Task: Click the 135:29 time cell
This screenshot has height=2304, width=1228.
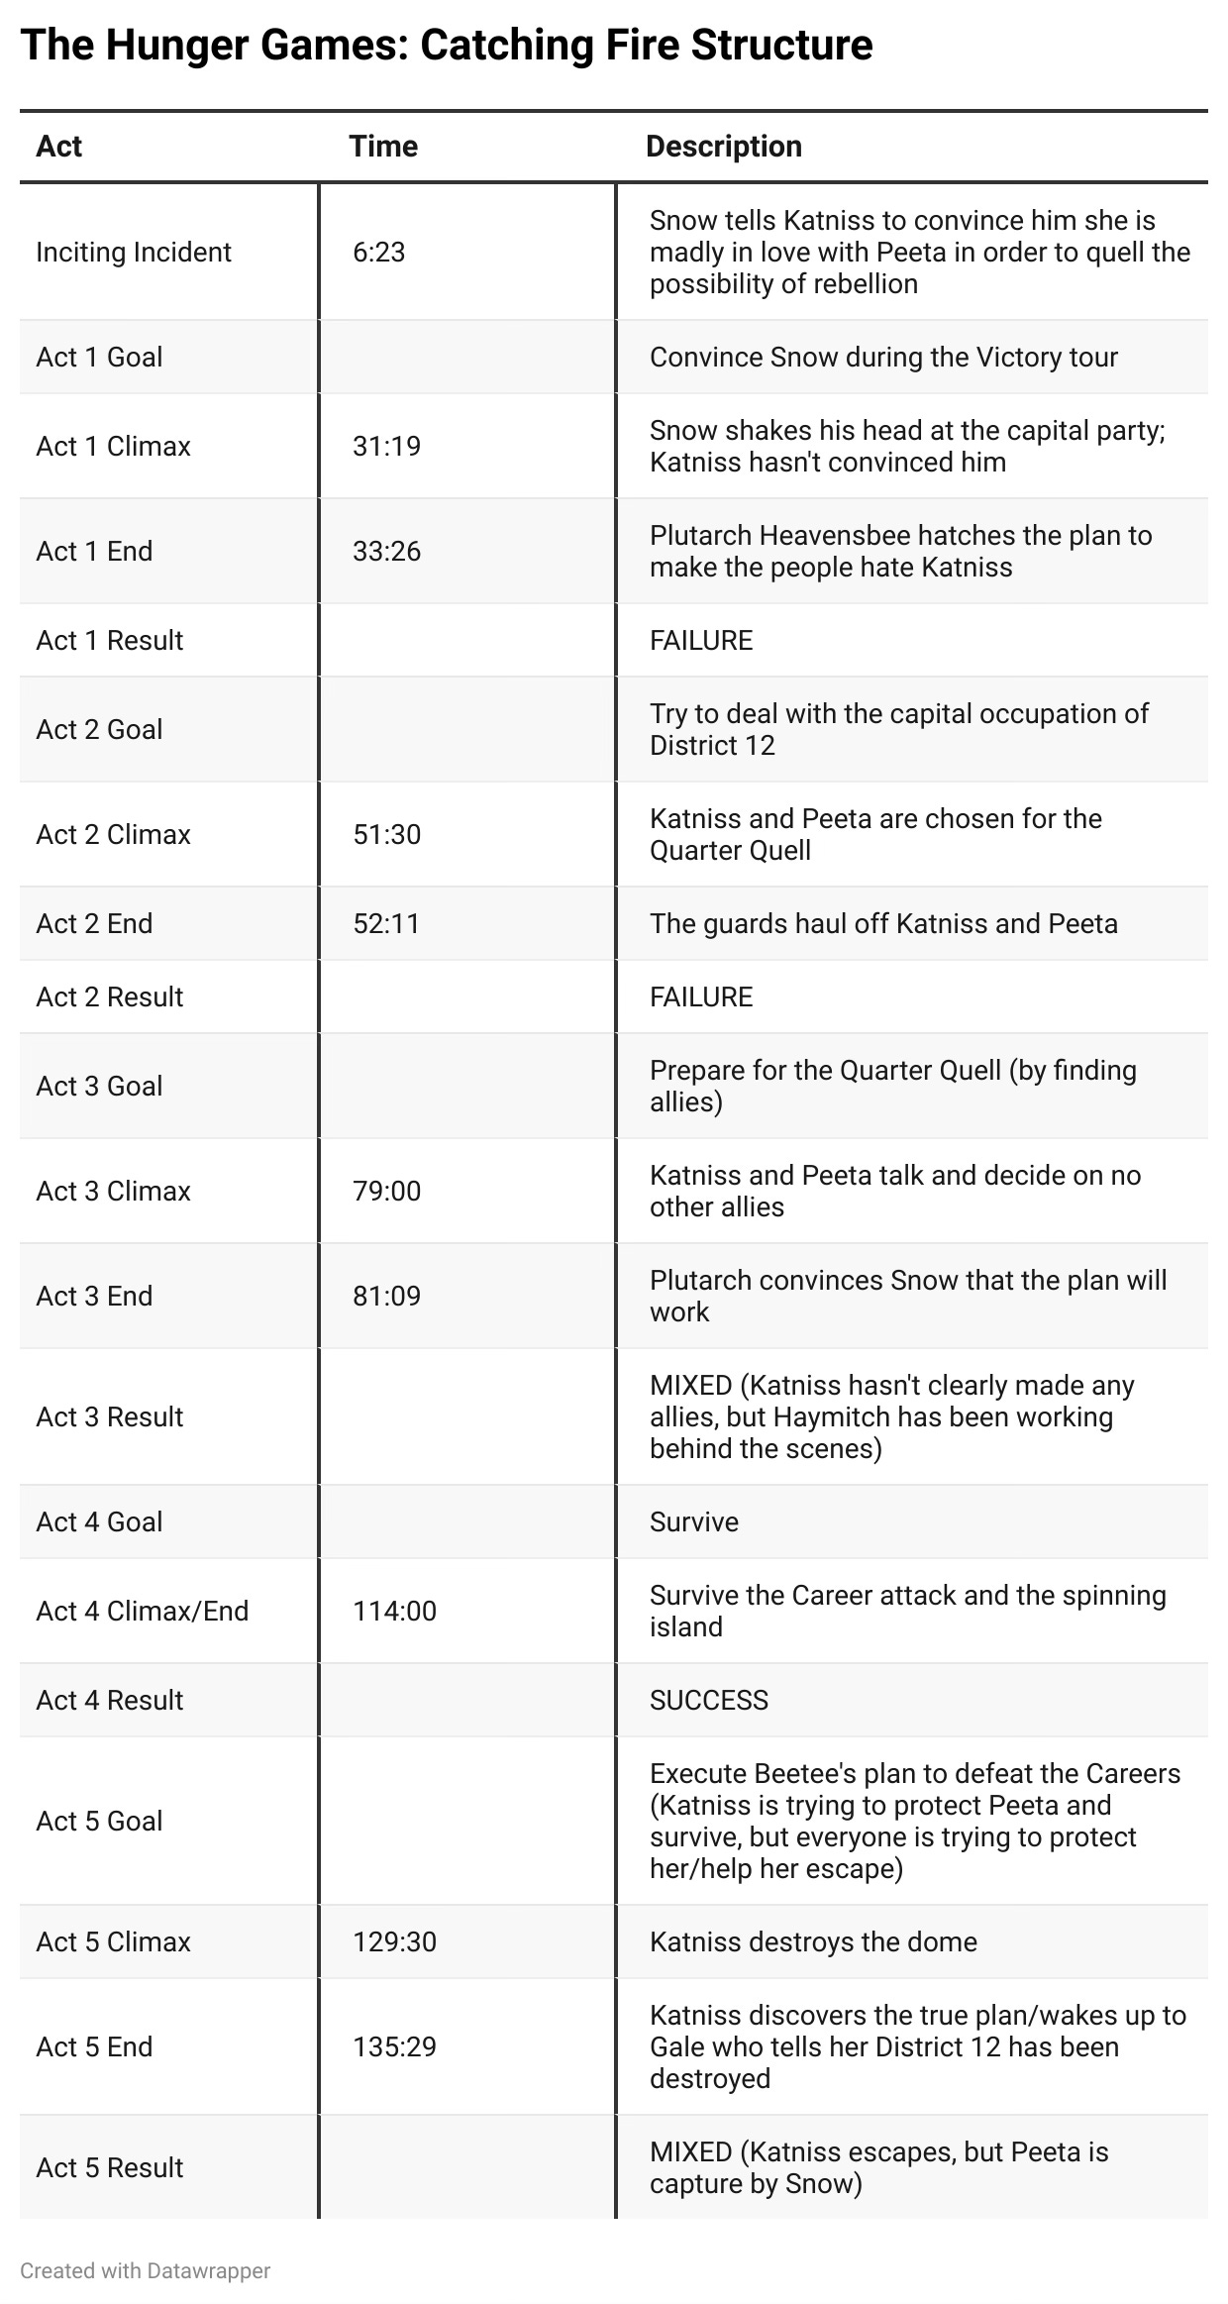Action: (394, 2047)
